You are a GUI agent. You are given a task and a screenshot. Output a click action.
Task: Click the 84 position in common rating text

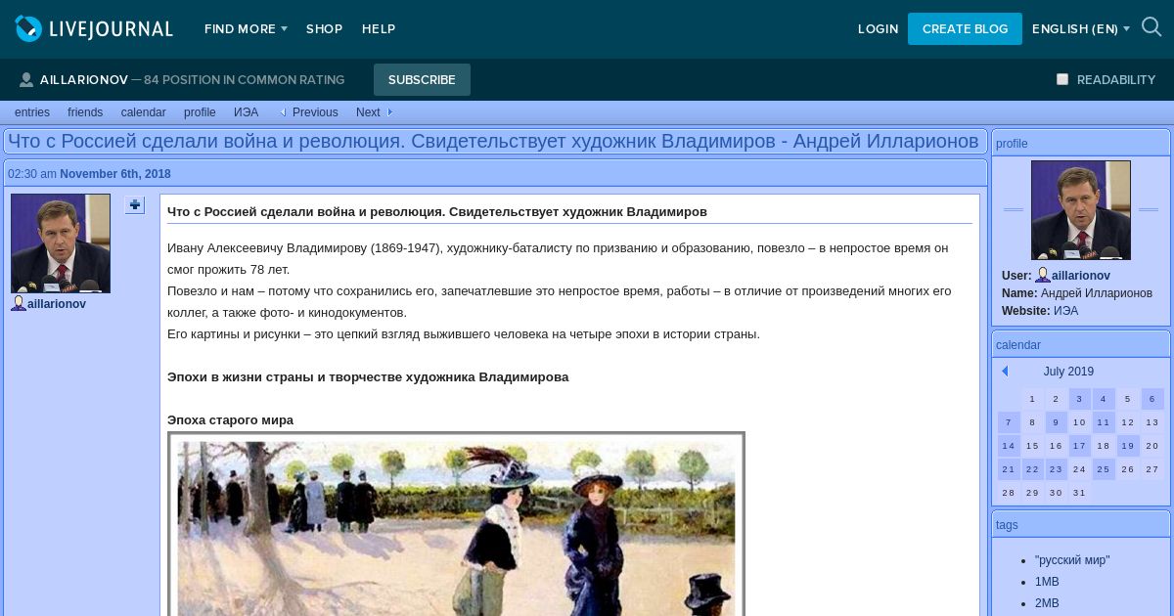click(244, 80)
